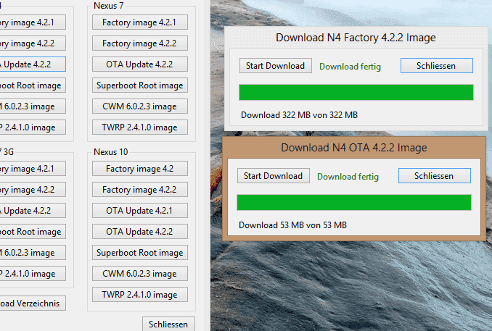Click Nexus 10 OTA Update 4.2.1
The image size is (492, 331).
[140, 211]
